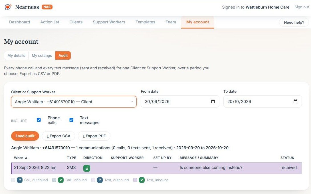Viewport: 311px width, 194px height.
Task: Switch to the Clients tab
Action: click(x=76, y=22)
